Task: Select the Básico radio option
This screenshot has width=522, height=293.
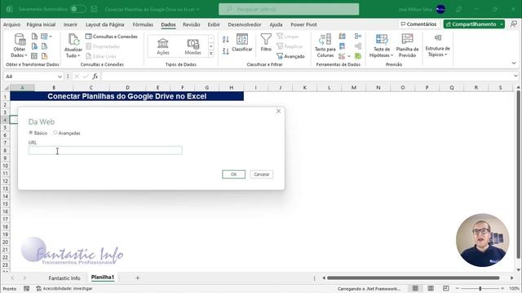Action: 31,133
